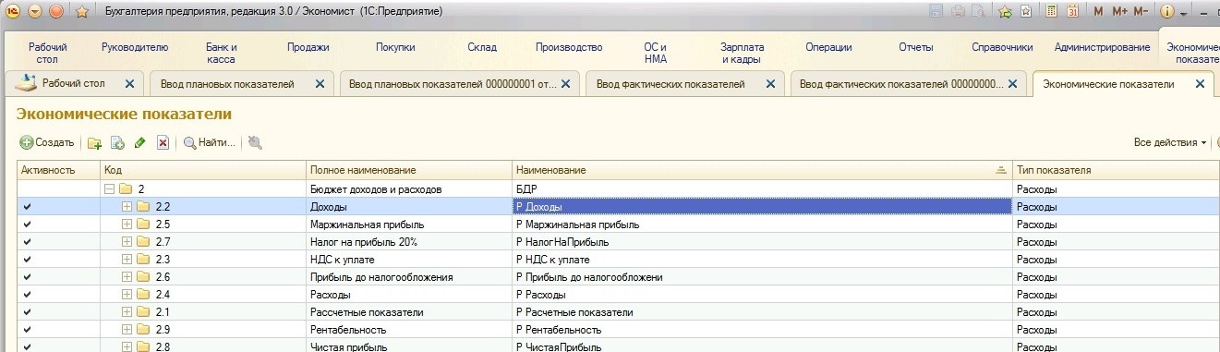Open the calculator icon
The height and width of the screenshot is (352, 1220).
1051,12
